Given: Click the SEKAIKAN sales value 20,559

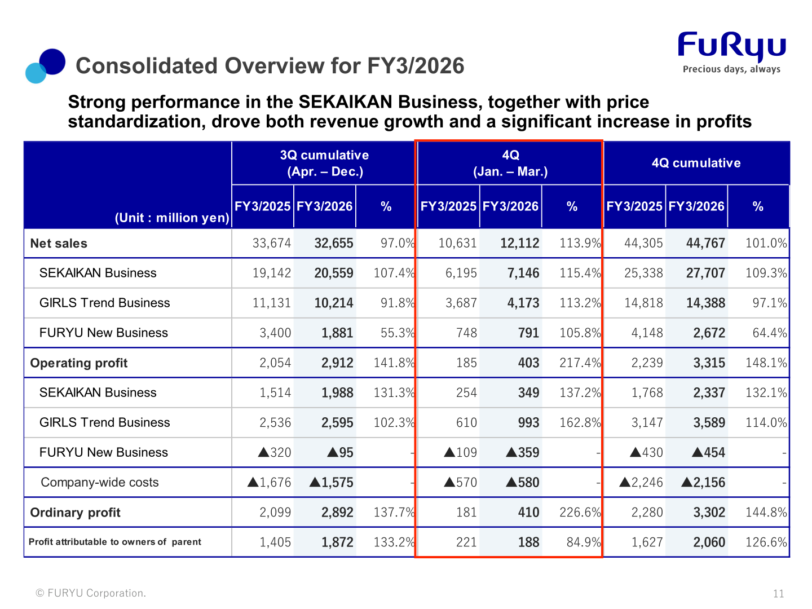Looking at the screenshot, I should [334, 273].
